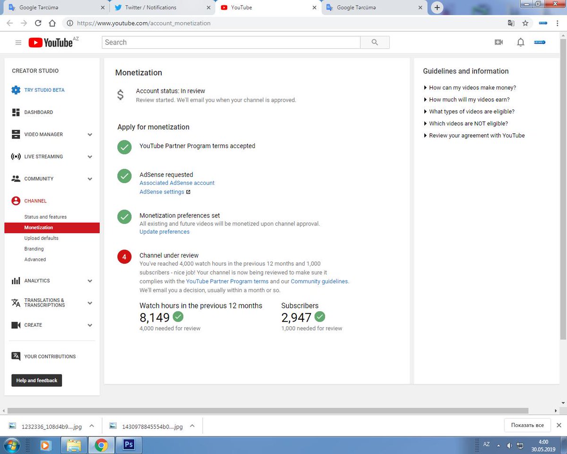Click into the YouTube search field

click(231, 42)
